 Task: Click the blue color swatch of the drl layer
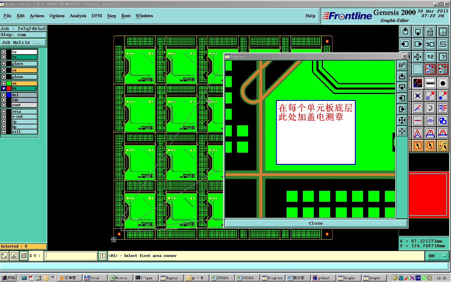[9, 95]
